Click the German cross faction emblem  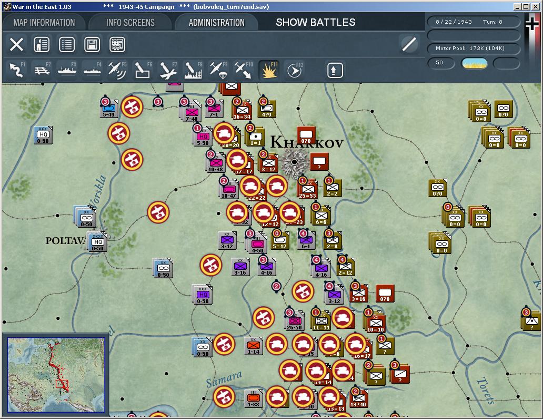click(x=532, y=24)
